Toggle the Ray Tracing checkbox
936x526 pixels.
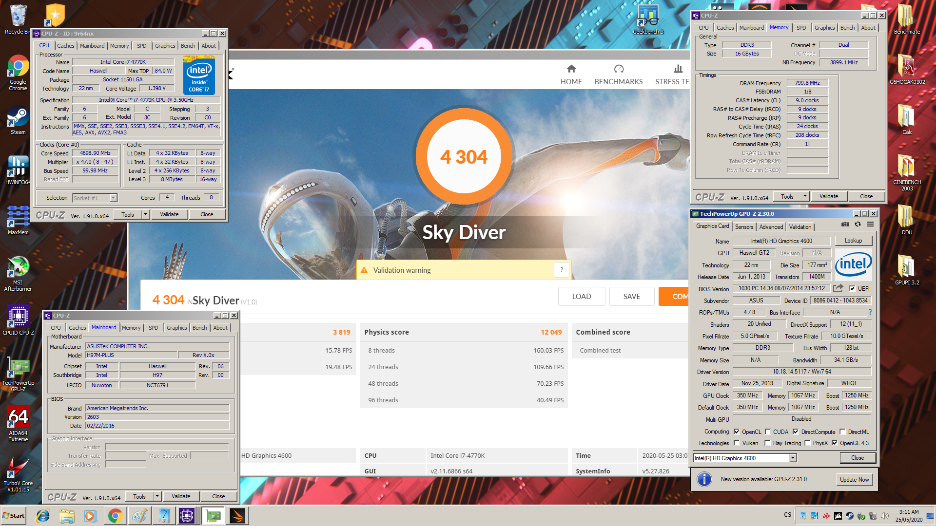768,443
